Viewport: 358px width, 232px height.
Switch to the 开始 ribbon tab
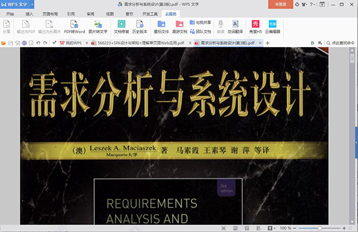pos(10,14)
